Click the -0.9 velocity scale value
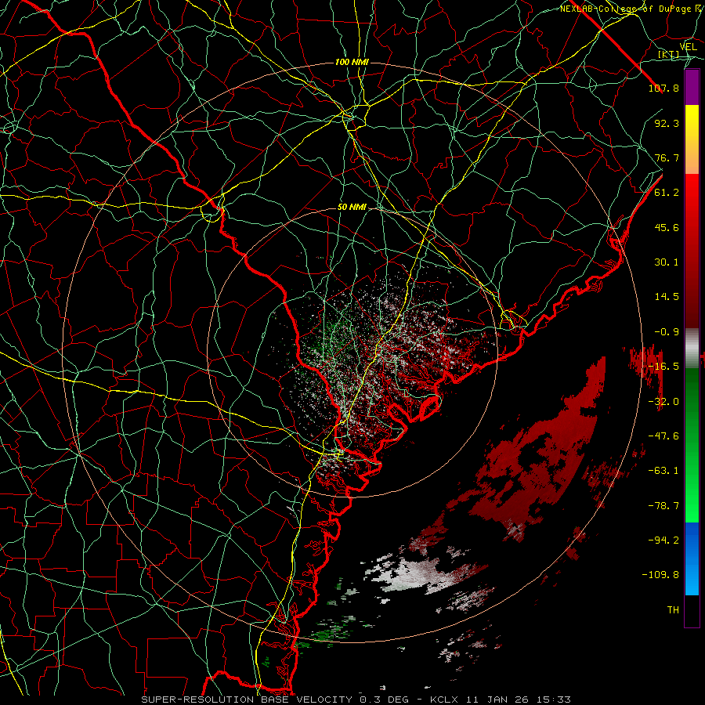705x705 pixels. tap(667, 332)
